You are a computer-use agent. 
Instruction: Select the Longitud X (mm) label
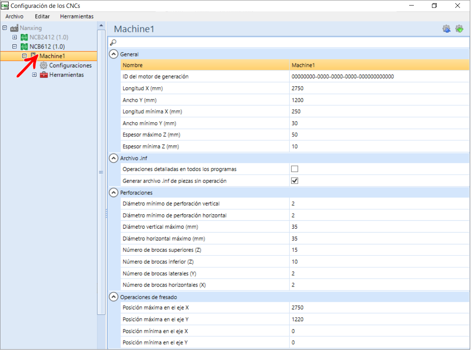point(143,88)
